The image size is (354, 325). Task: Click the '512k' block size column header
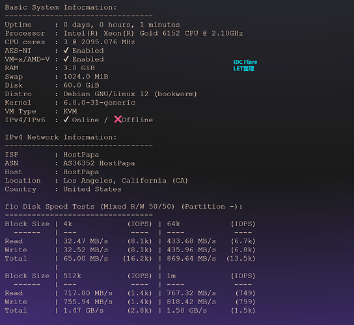tap(72, 276)
